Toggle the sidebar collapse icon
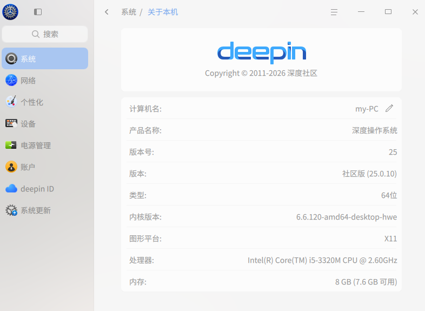 pyautogui.click(x=38, y=12)
